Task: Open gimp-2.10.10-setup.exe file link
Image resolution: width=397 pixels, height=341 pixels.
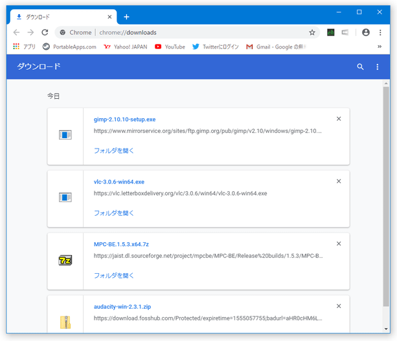Action: click(x=124, y=119)
